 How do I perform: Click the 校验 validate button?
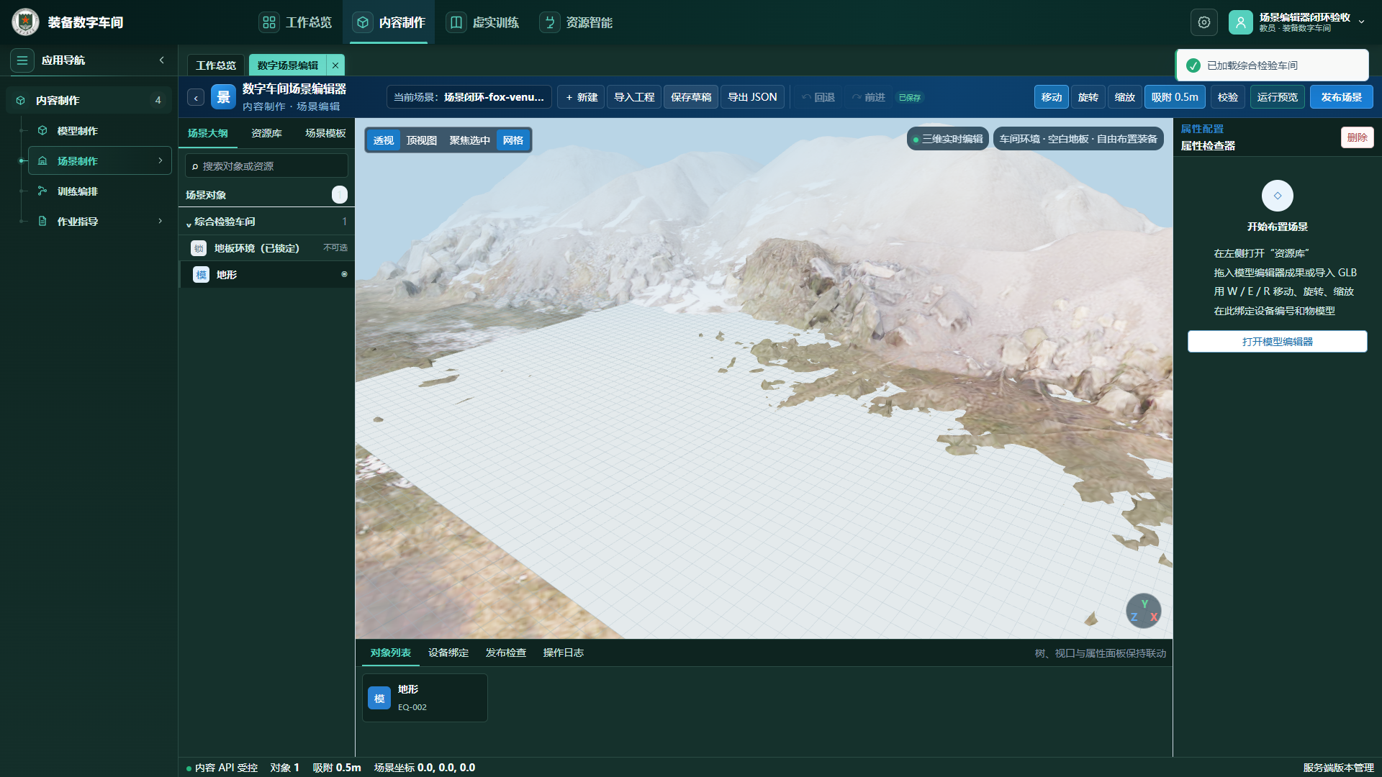point(1228,97)
